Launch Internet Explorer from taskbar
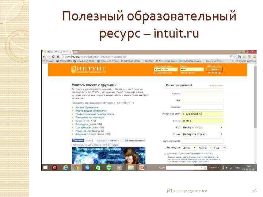 click(65, 167)
